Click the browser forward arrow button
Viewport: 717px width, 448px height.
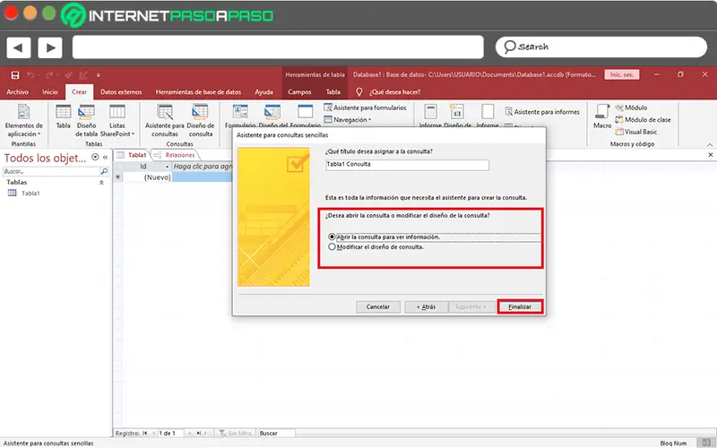pos(50,47)
